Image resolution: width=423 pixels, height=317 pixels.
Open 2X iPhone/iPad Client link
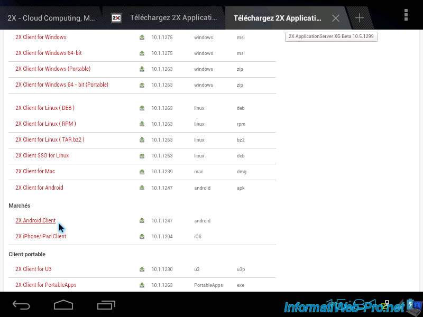[41, 236]
